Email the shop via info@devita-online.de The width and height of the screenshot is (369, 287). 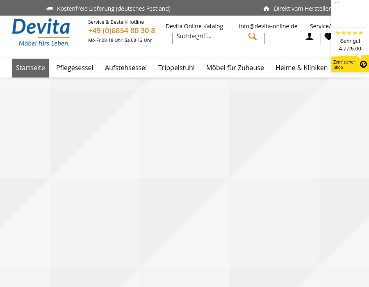[268, 26]
